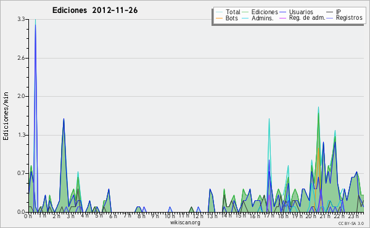This screenshot has height=228, width=370.
Task: Click the chart title 'Ediciones 2012-11-26'
Action: tap(95, 10)
